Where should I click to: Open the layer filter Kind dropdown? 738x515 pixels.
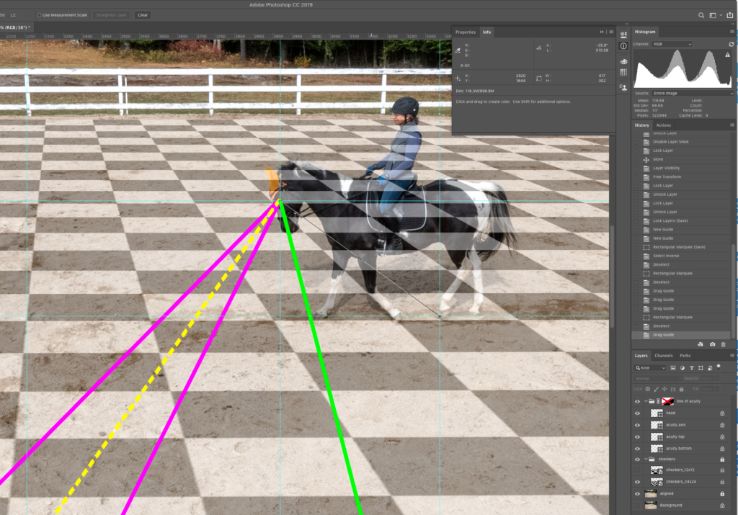click(650, 368)
